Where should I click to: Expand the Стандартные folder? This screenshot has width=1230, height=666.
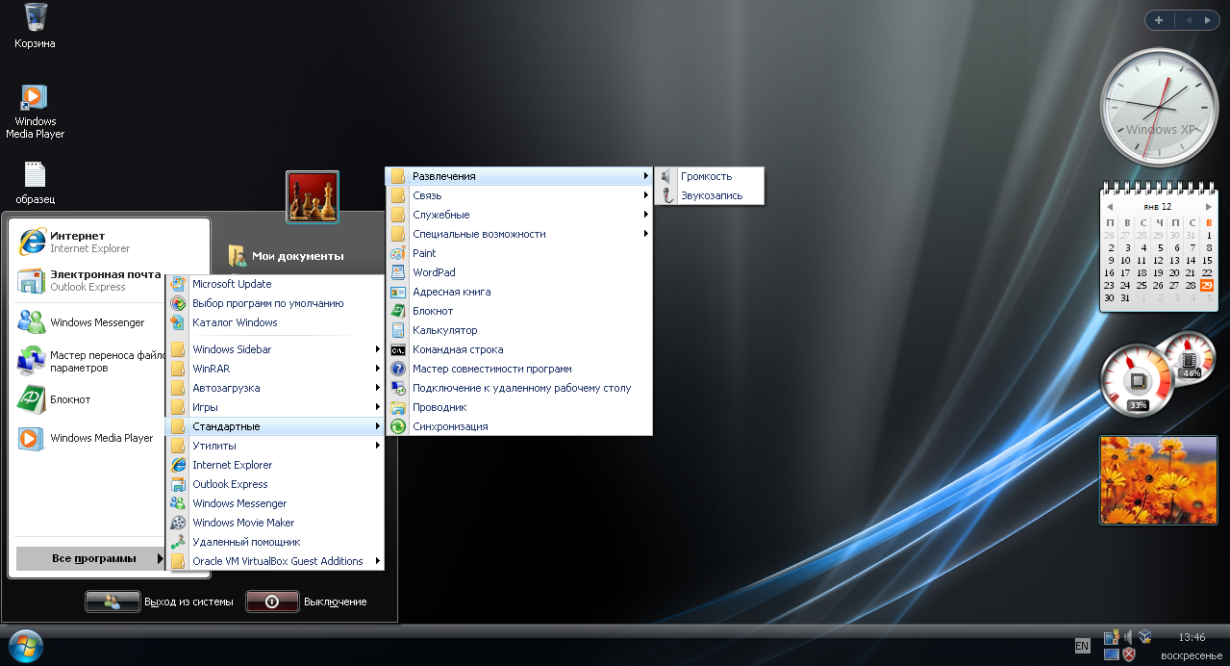(275, 426)
